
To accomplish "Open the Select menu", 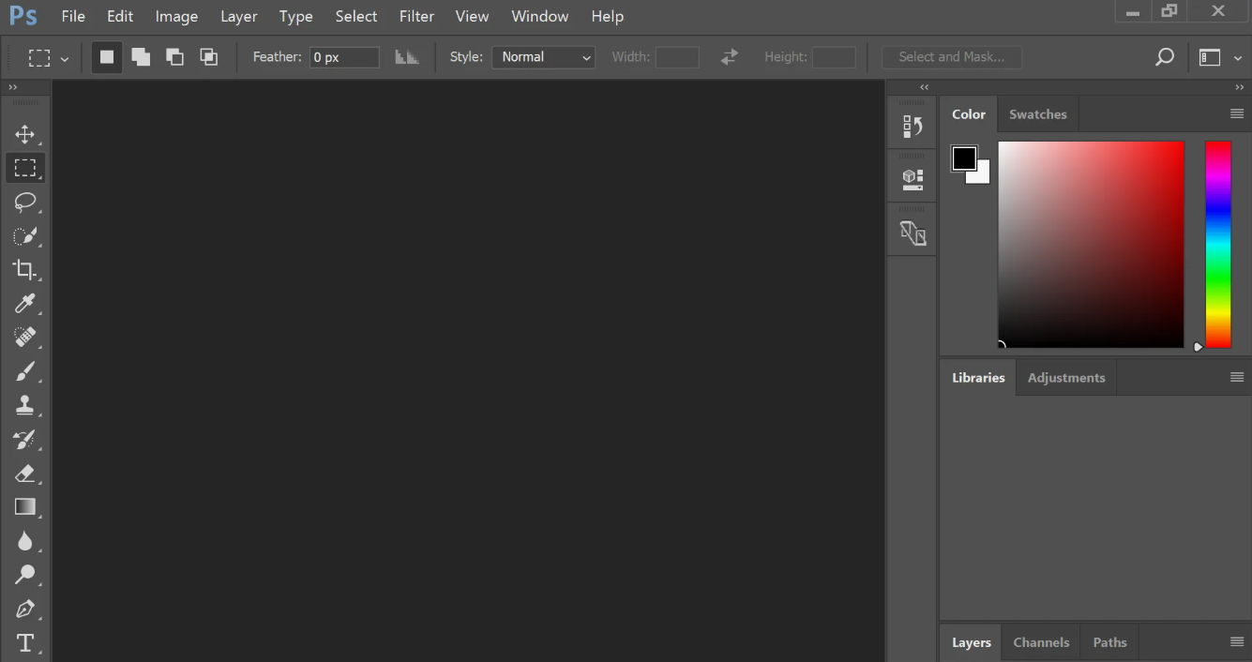I will coord(356,16).
